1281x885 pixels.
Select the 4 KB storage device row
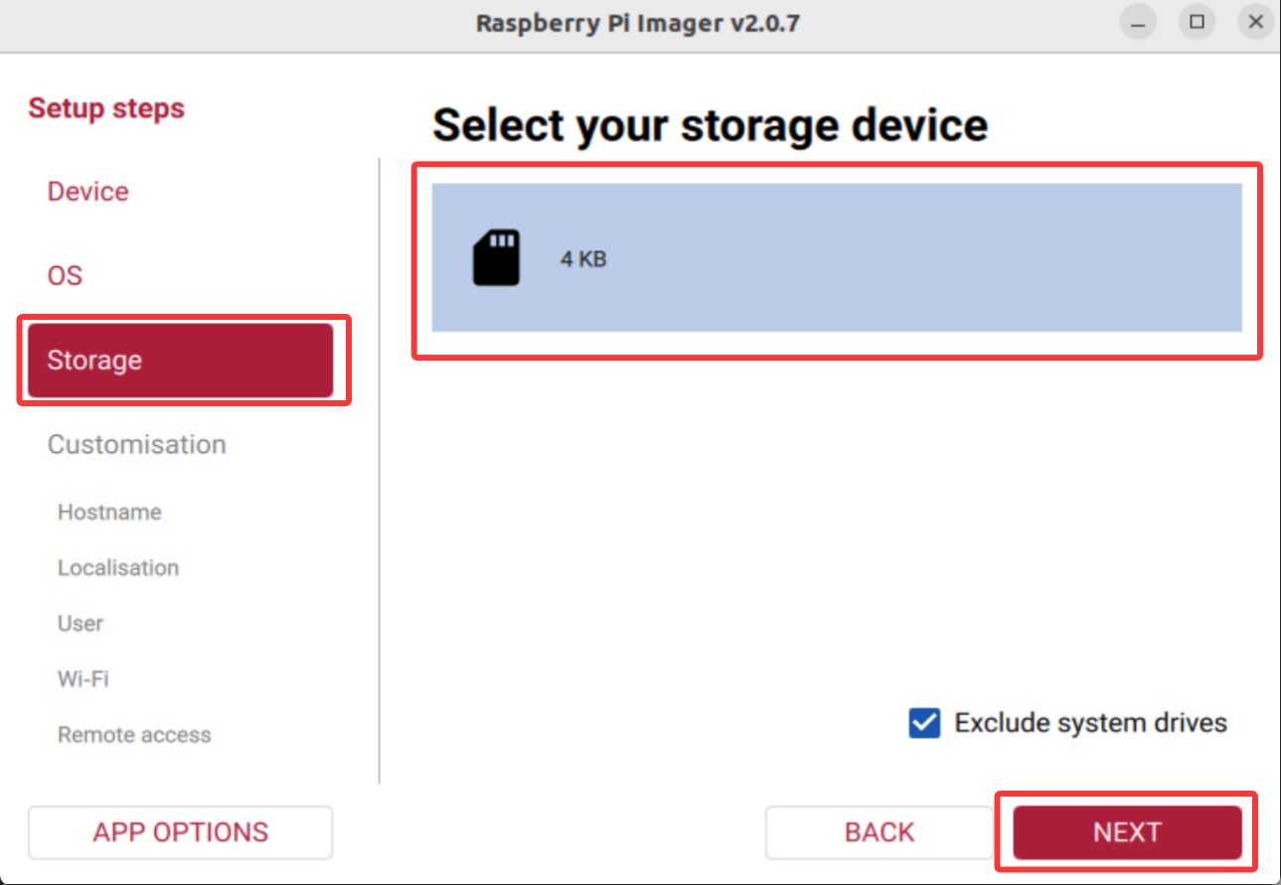coord(836,258)
